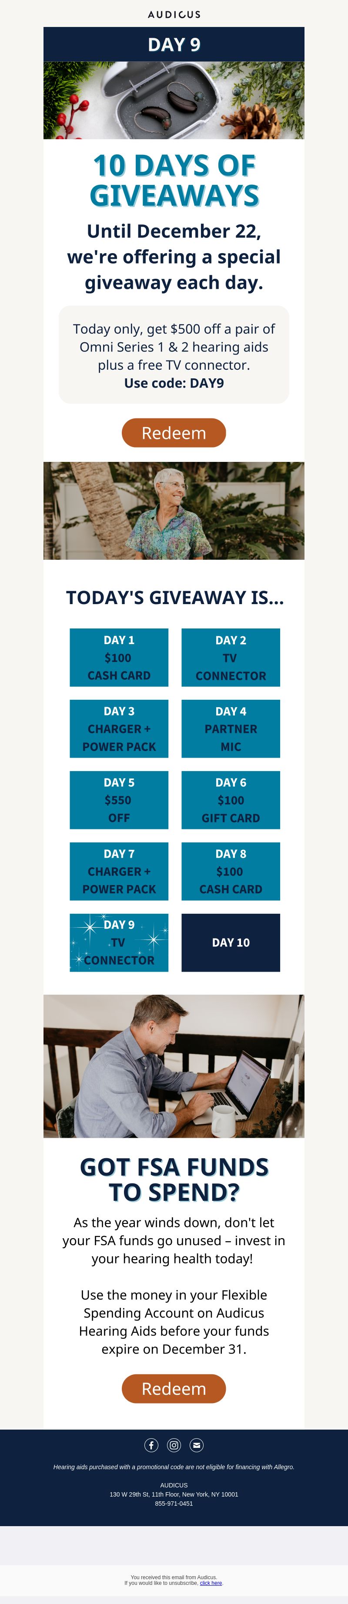Open the Day 7 Charger + Power Pack tile
Image resolution: width=348 pixels, height=1604 pixels.
[x=119, y=871]
